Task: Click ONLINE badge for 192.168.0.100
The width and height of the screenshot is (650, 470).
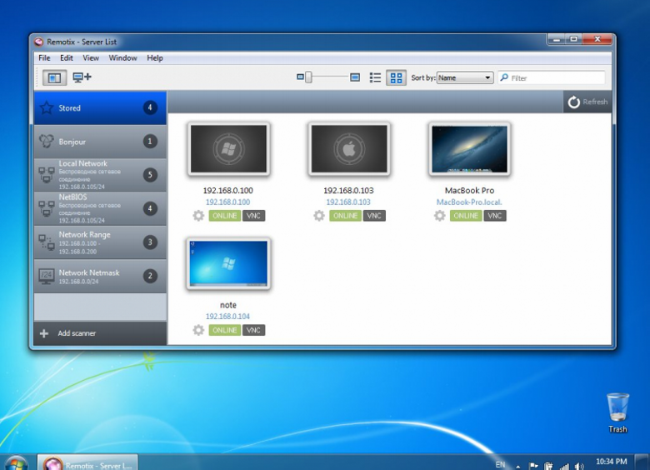Action: 225,216
